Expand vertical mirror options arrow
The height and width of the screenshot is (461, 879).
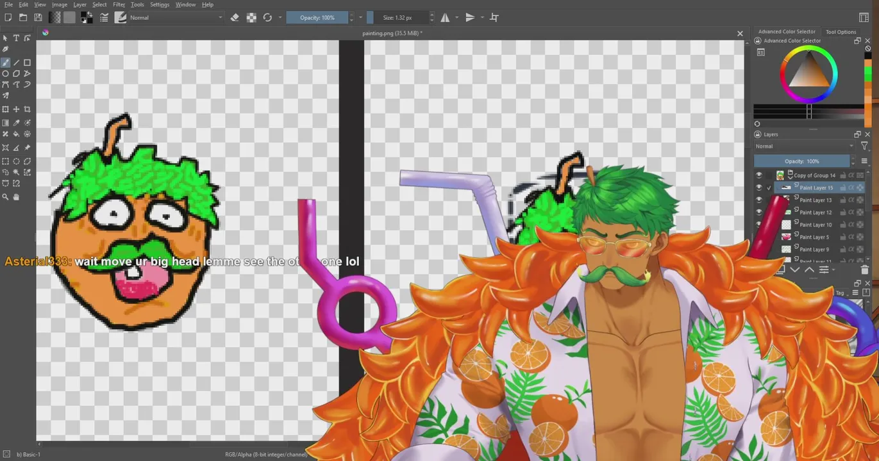point(481,18)
